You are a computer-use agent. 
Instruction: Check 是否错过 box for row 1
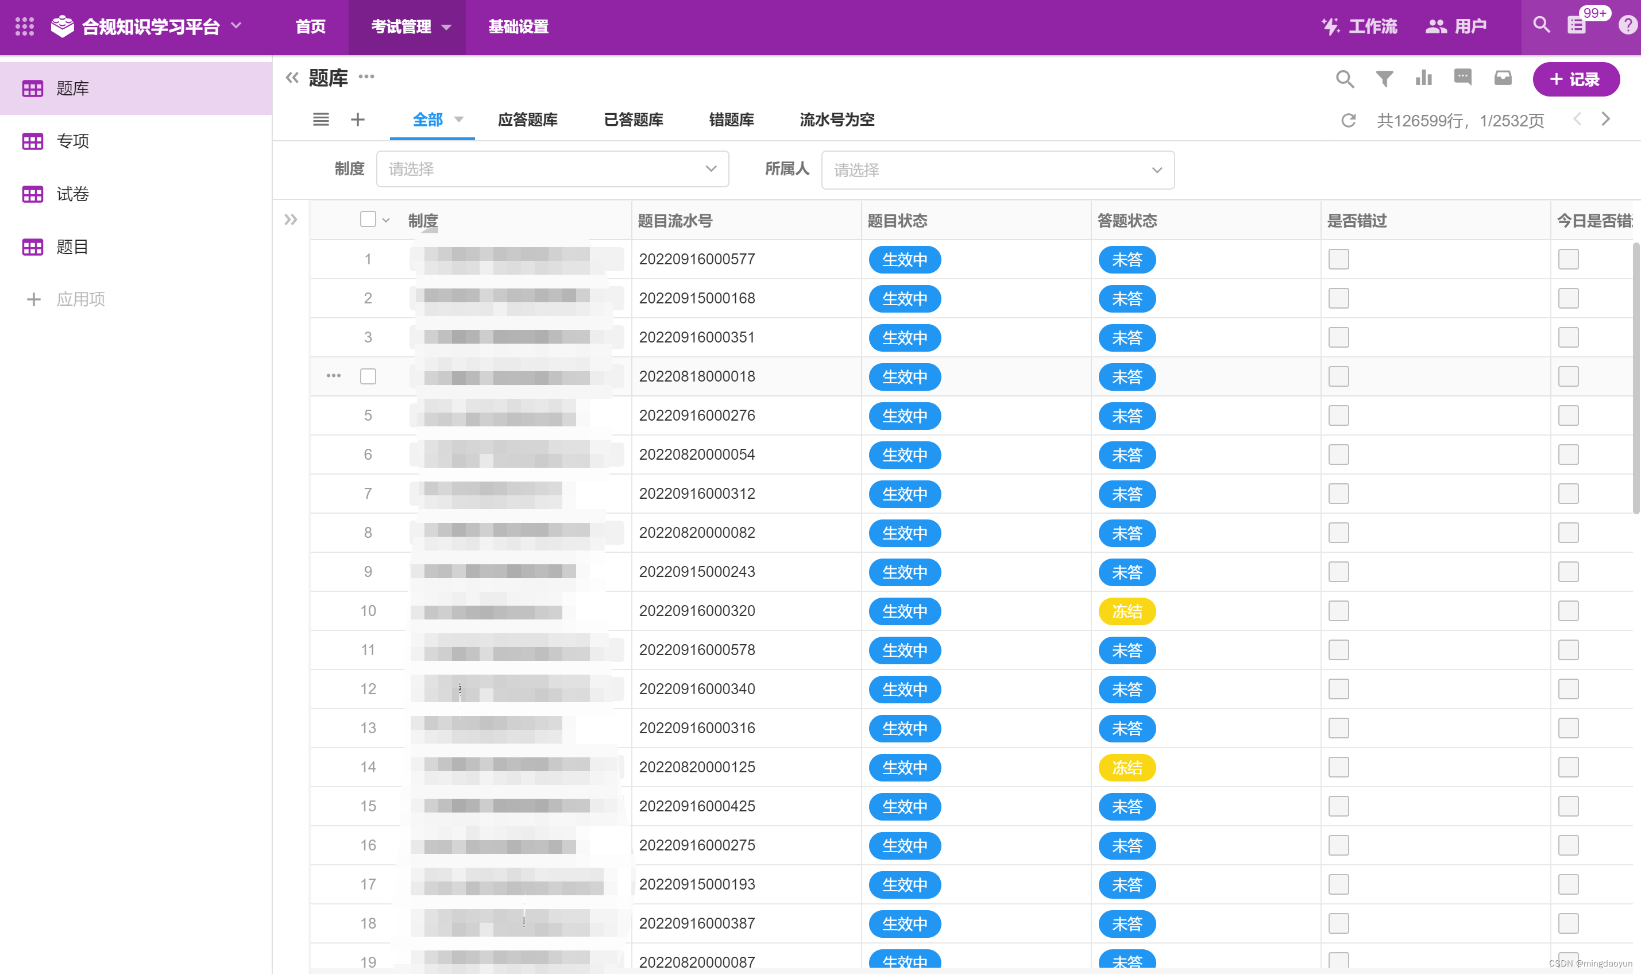click(1338, 259)
